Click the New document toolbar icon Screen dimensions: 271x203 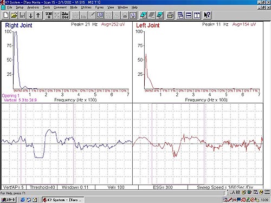tap(6, 15)
